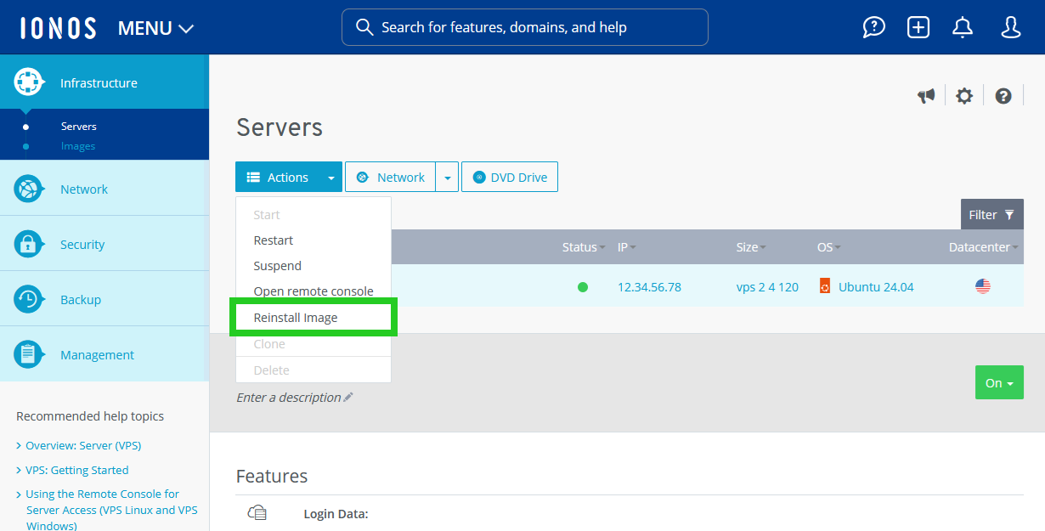Open the notifications bell icon
Screen dimensions: 1045x531
pyautogui.click(x=962, y=27)
